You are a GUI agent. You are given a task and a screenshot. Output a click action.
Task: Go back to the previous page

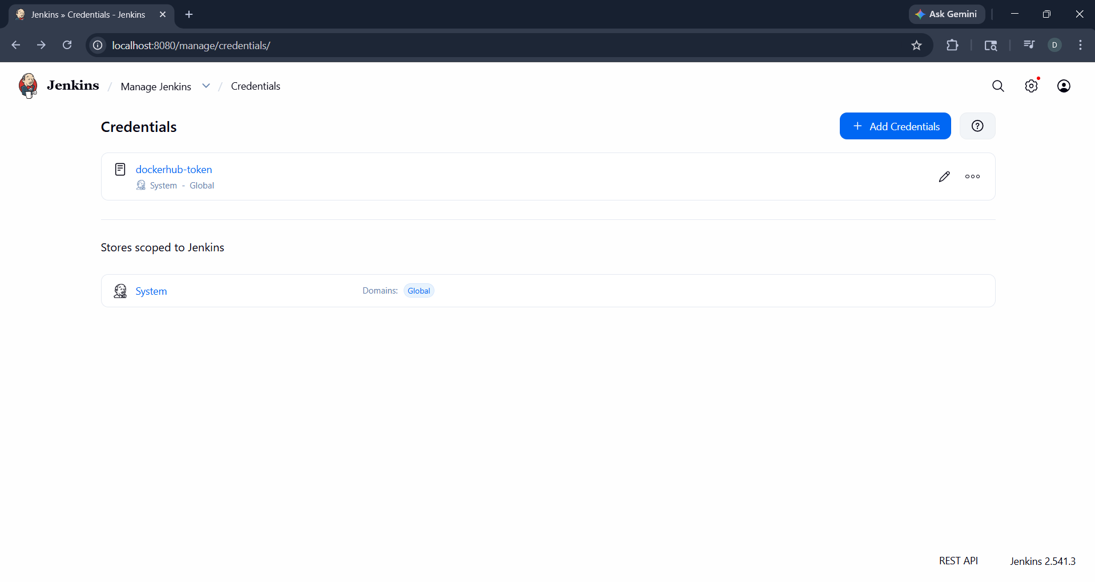pyautogui.click(x=16, y=45)
